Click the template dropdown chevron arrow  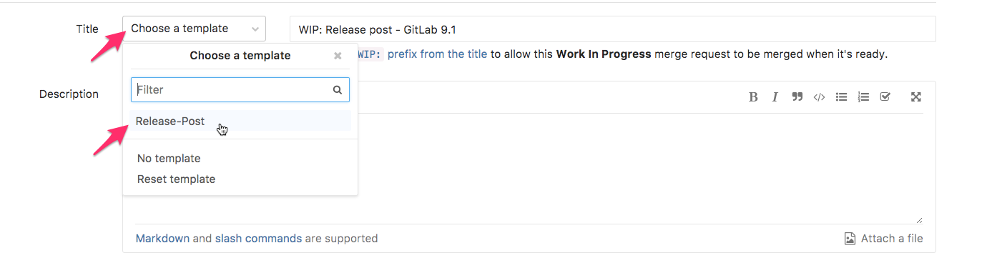point(255,29)
